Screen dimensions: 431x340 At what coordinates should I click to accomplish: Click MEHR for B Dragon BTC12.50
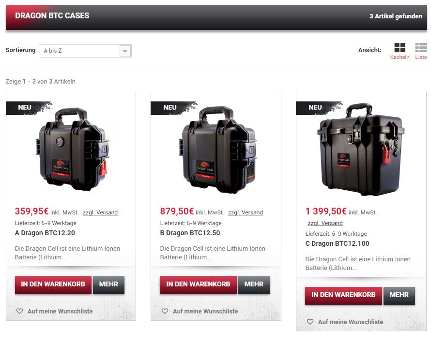pos(254,284)
